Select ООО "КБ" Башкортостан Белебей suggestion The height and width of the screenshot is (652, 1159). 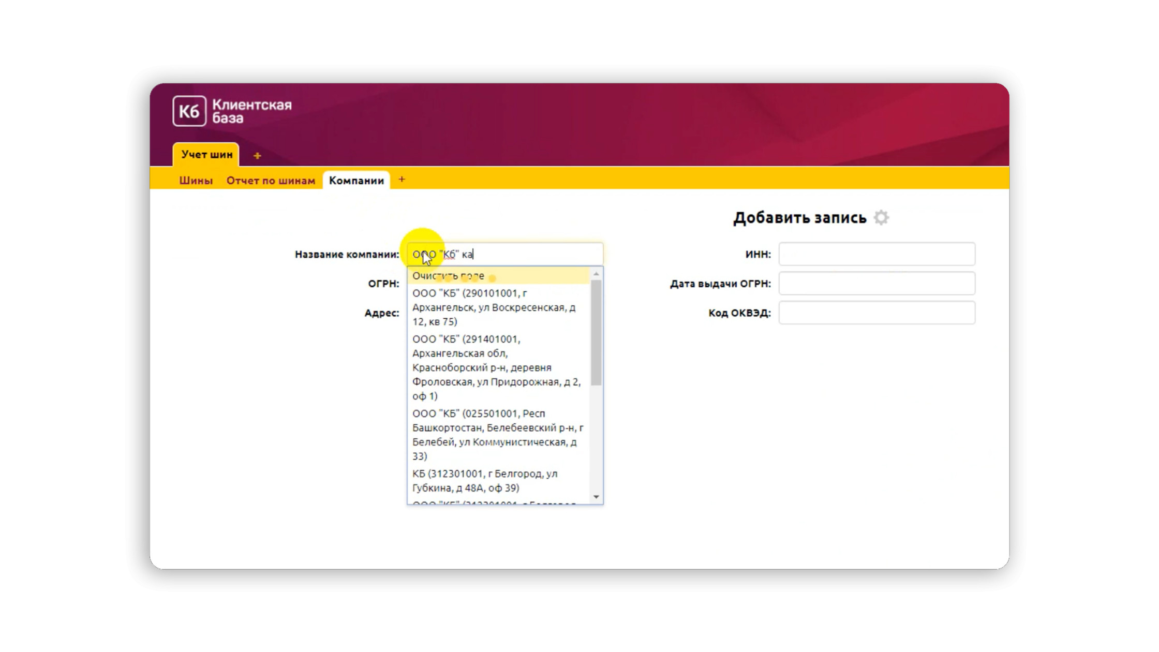[497, 435]
